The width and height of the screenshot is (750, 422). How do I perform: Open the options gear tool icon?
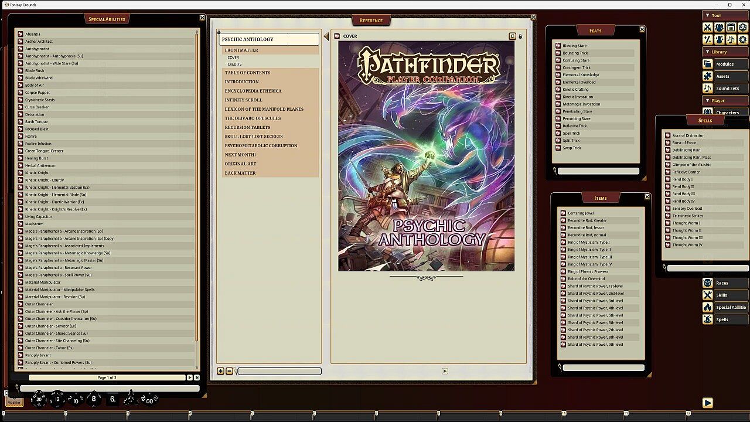[742, 40]
